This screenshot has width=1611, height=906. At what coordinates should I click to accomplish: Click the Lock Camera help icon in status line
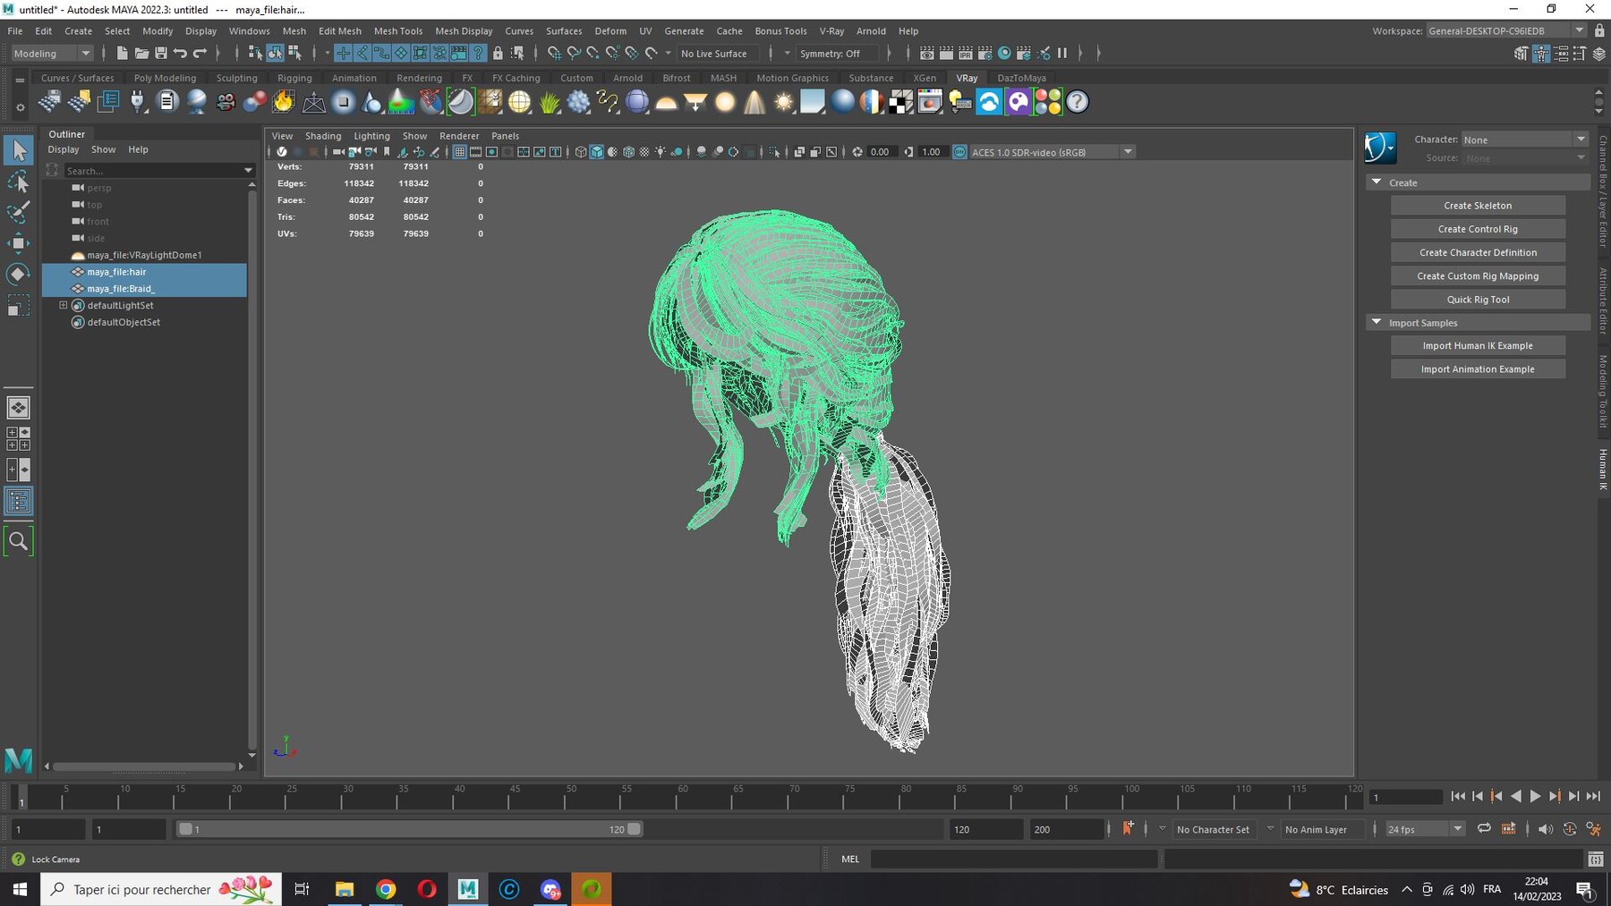click(19, 859)
